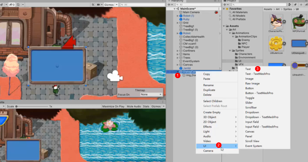Expand Robot (1) in the Hierarchy
Image resolution: width=308 pixels, height=162 pixels.
(x=178, y=16)
